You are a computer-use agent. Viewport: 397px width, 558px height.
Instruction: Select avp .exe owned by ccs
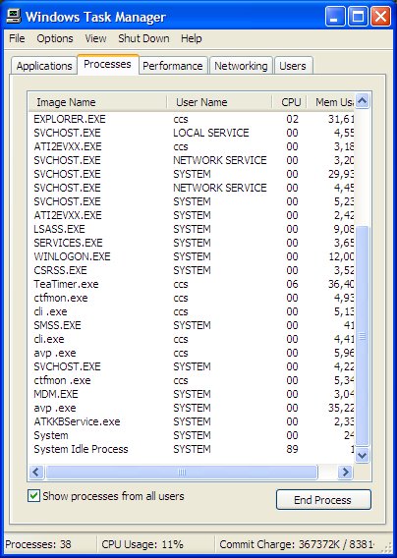coord(192,353)
